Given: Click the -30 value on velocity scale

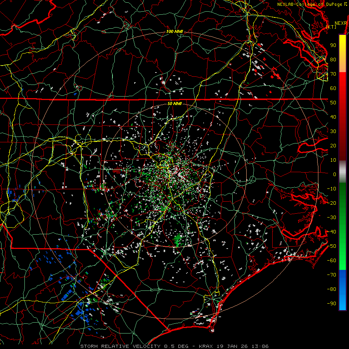Looking at the screenshot, I should 332,218.
